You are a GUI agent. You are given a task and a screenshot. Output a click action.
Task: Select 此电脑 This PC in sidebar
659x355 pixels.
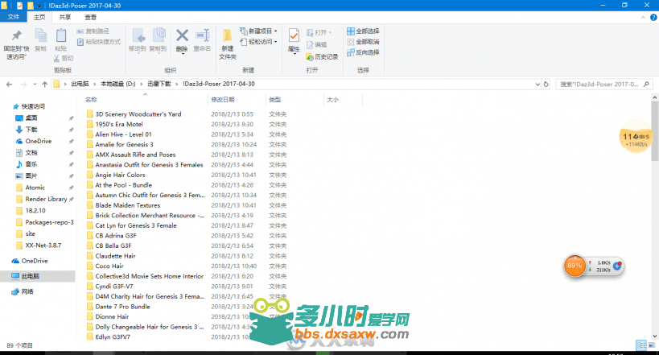click(31, 276)
